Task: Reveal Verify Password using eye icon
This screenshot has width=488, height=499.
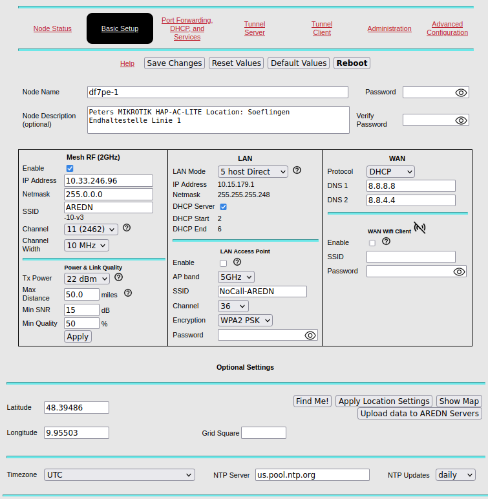Action: tap(461, 120)
